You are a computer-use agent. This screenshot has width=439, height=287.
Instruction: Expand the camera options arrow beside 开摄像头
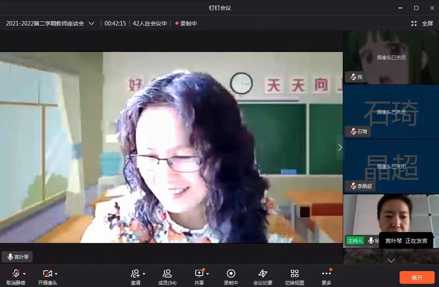click(56, 274)
